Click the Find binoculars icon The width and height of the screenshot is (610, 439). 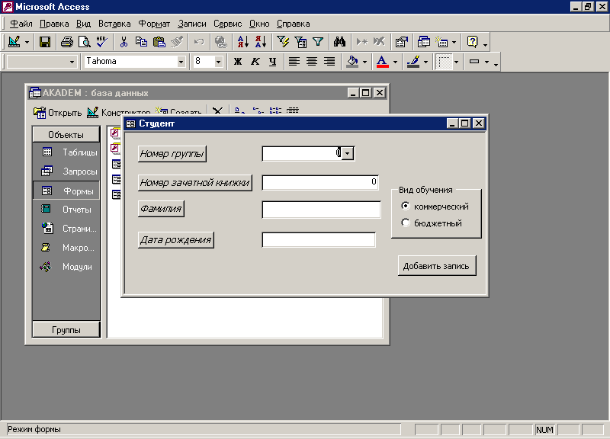tap(339, 42)
